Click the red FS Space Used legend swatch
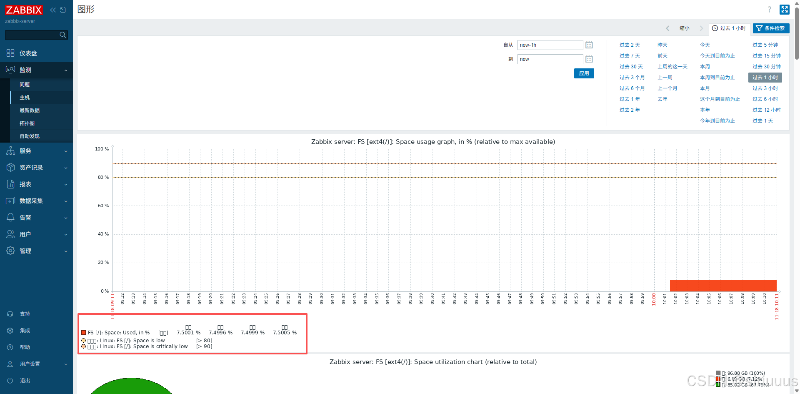Screen dimensions: 800x394 [x=83, y=333]
